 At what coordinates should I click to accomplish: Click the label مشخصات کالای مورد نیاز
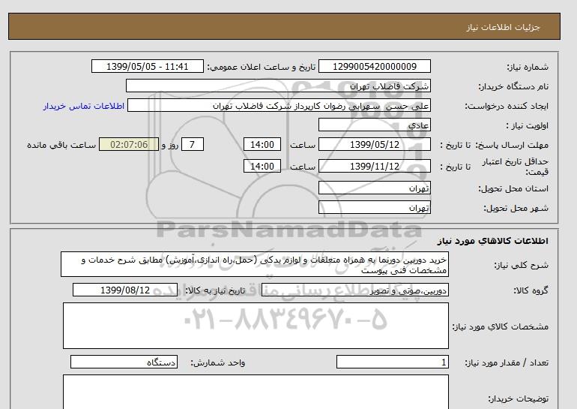click(500, 326)
